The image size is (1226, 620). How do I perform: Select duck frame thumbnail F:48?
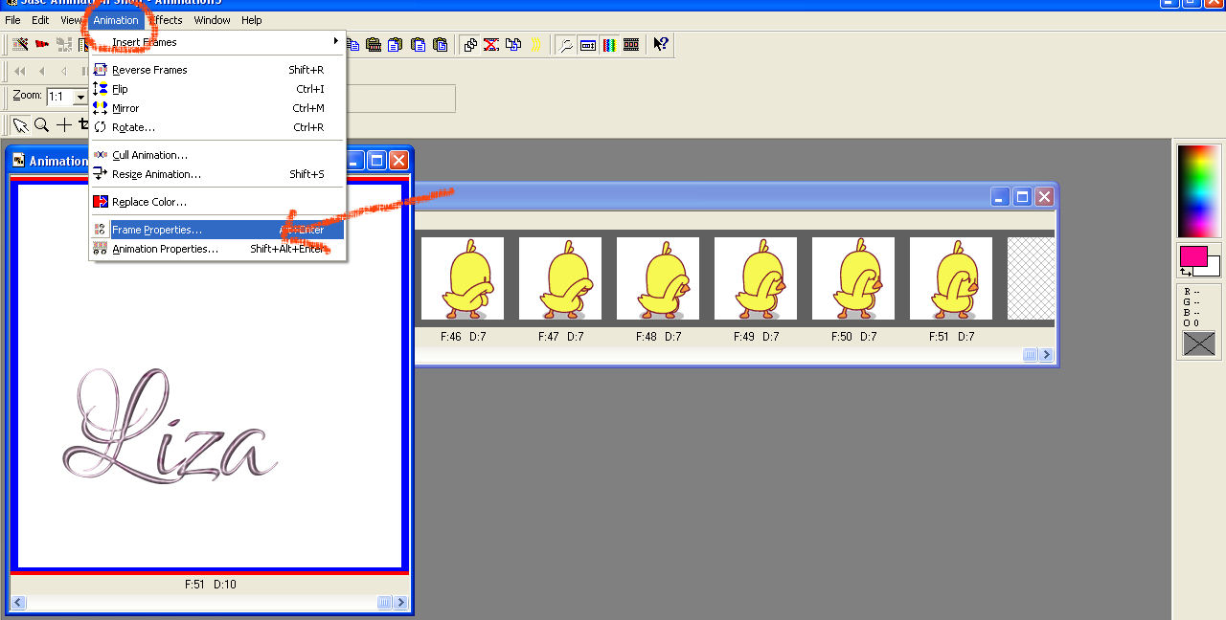pos(658,278)
